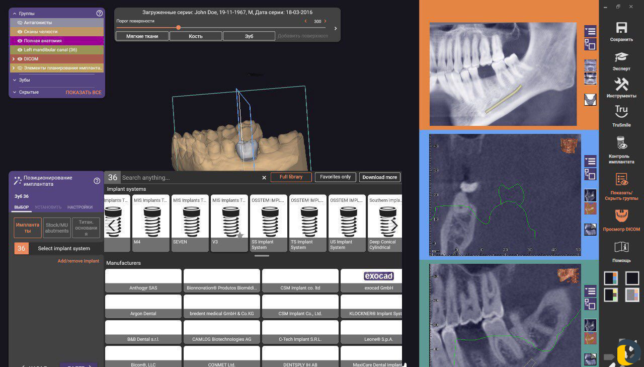
Task: Select Stock/MU abutments option
Action: pyautogui.click(x=57, y=228)
